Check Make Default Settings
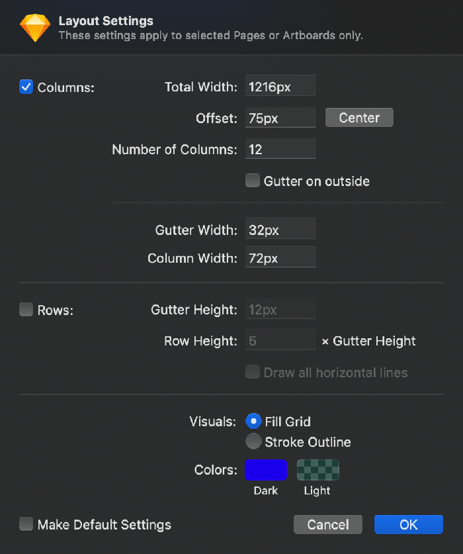Viewport: 463px width, 554px height. [26, 524]
